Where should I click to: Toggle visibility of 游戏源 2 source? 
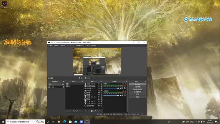[x=99, y=88]
